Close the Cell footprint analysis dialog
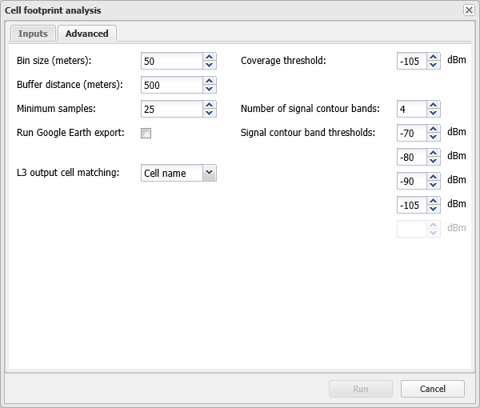The height and width of the screenshot is (408, 480). tap(469, 10)
